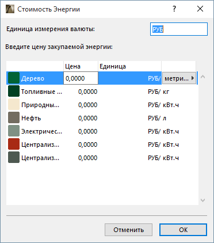Image resolution: width=214 pixels, height=243 pixels.
Task: Click the scroll down arrow of the list
Action: click(202, 200)
